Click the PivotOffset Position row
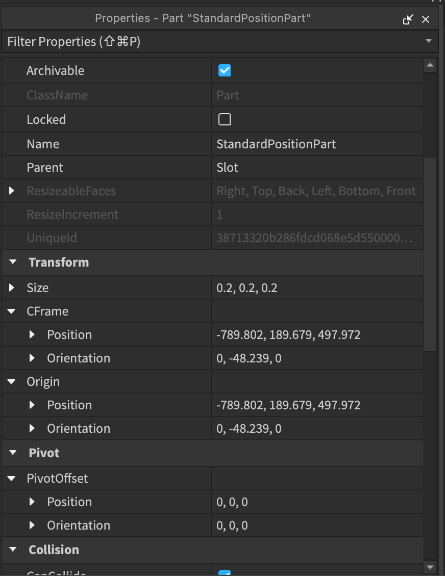Viewport: 445px width, 576px height. click(69, 502)
